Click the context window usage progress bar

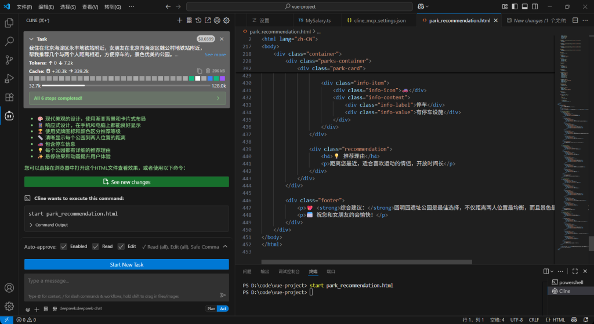pos(126,85)
